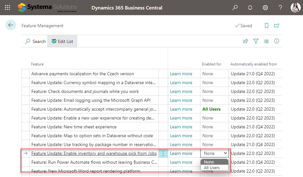Show the information factbox icon

[x=276, y=41]
